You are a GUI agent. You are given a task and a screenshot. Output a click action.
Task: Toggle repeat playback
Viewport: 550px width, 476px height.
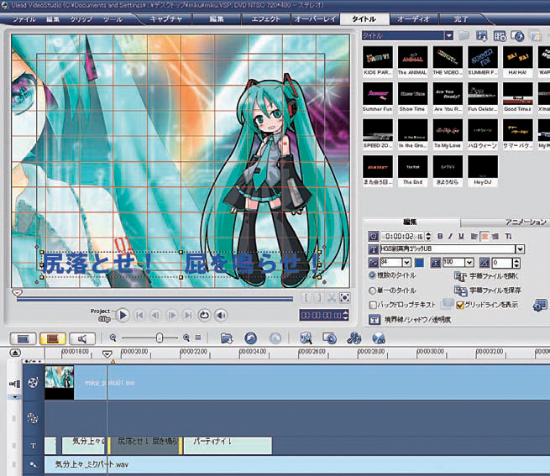pos(204,316)
